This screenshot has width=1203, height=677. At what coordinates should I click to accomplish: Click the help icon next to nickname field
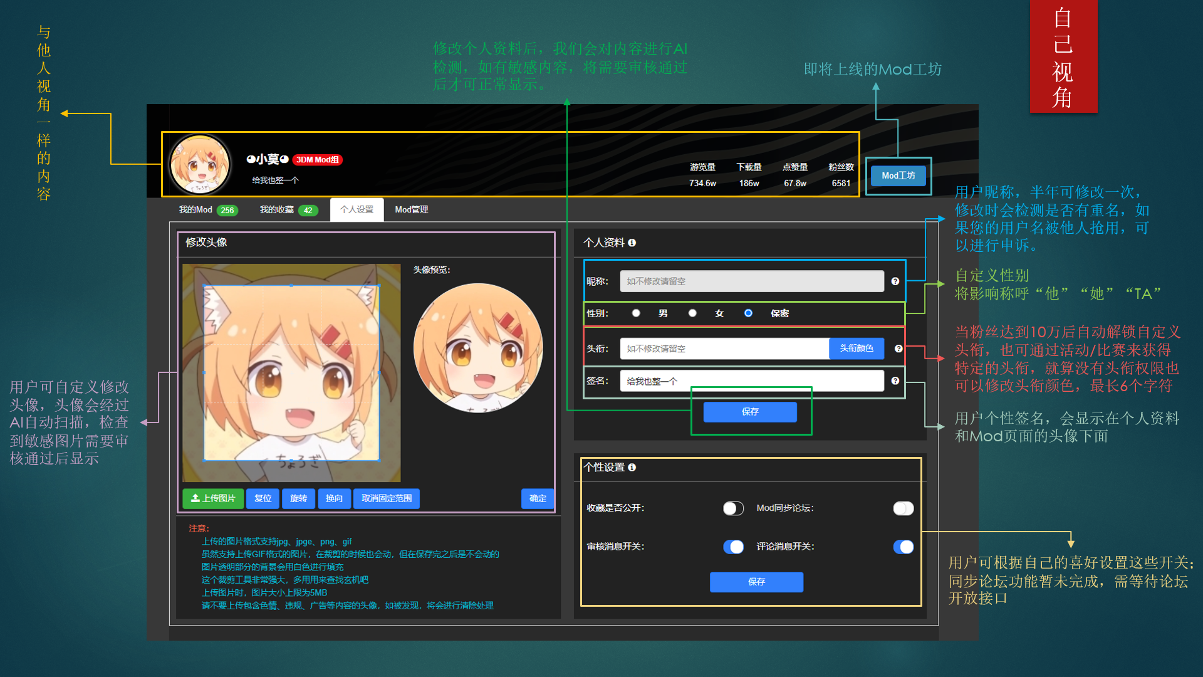tap(895, 281)
